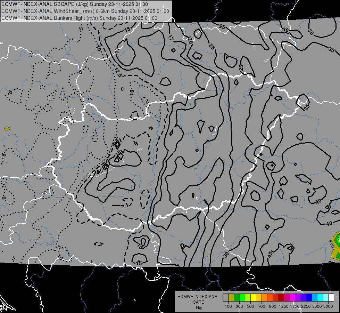This screenshot has height=313, width=340.
Task: Click the Bunkers Right title line
Action: click(x=79, y=18)
